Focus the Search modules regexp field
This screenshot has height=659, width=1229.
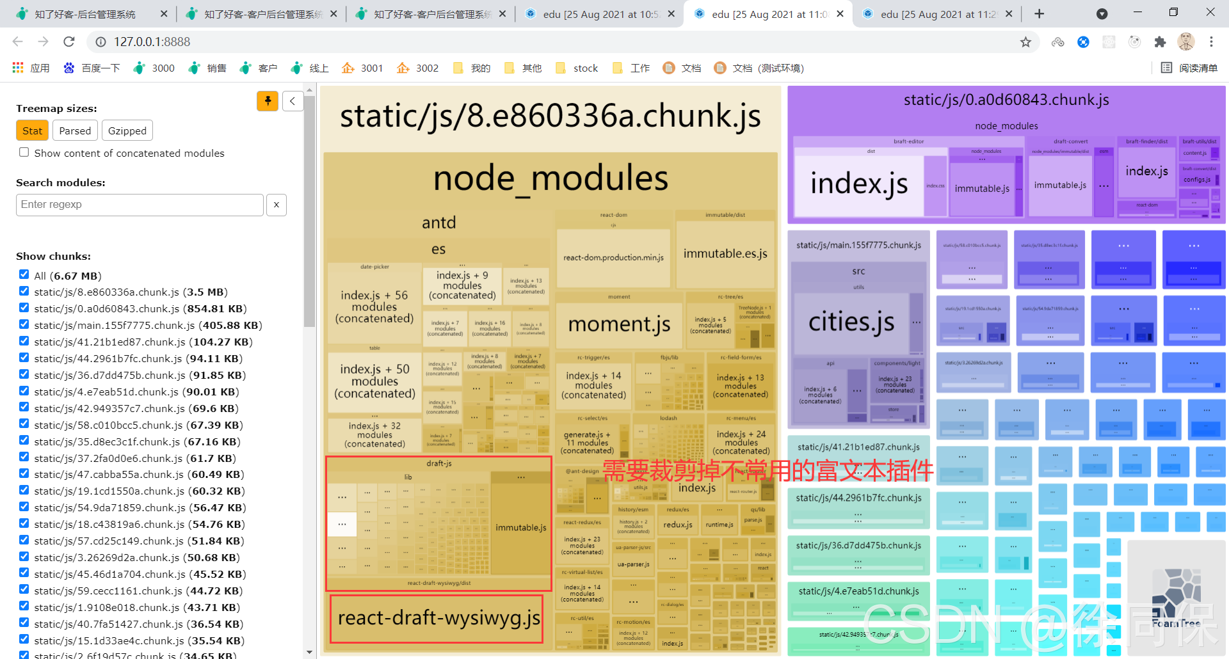click(x=140, y=205)
